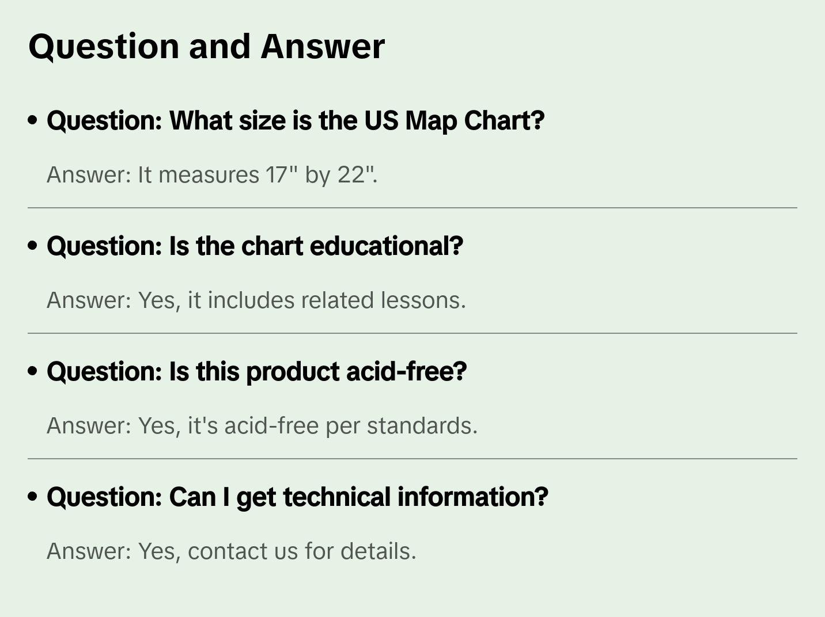Select the answer about 17" by 22" measurements
Screen dimensions: 825x617
[x=212, y=175]
